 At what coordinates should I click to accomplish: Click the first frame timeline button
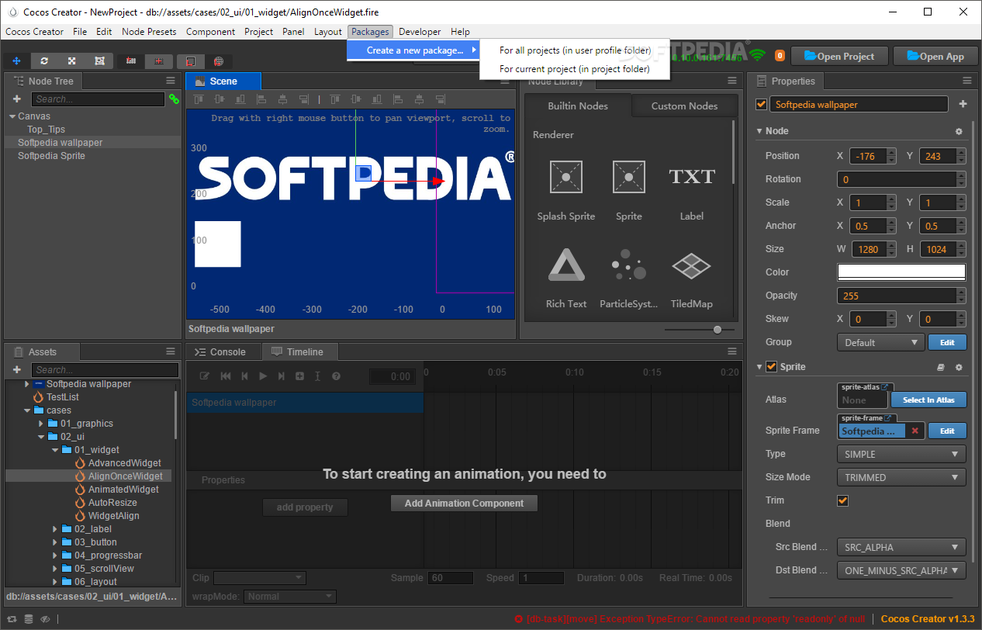(x=226, y=376)
